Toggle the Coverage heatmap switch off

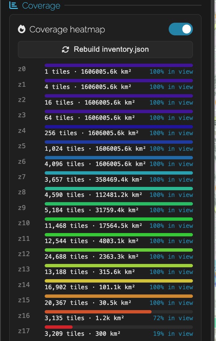click(181, 29)
